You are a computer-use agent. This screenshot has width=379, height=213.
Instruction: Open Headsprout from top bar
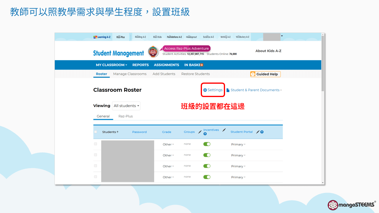click(x=191, y=37)
